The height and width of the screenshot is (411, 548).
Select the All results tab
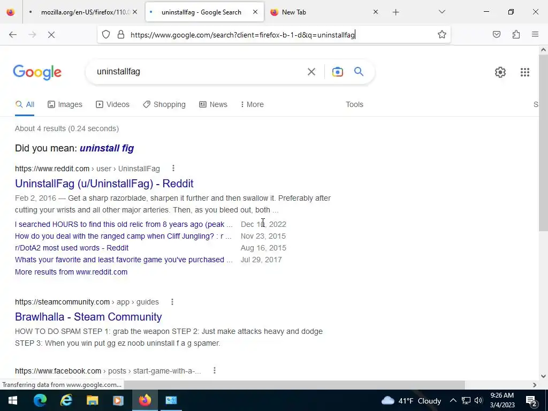tap(25, 104)
